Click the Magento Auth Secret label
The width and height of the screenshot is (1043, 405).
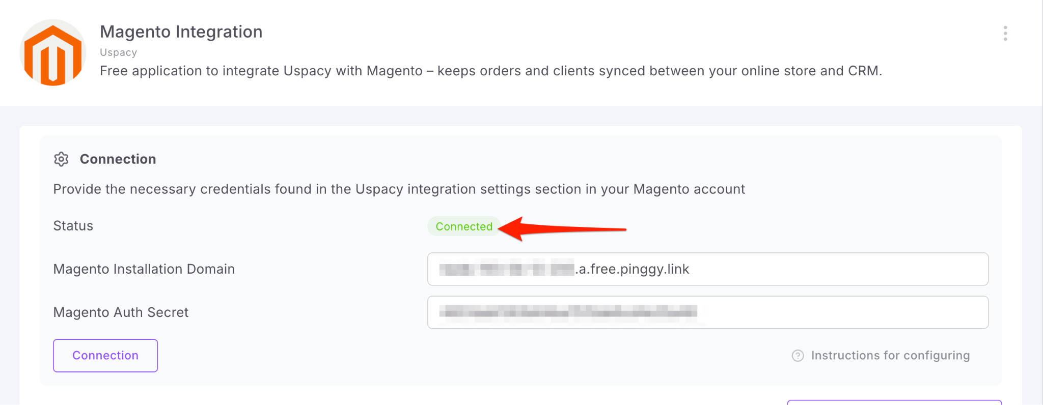(x=121, y=312)
